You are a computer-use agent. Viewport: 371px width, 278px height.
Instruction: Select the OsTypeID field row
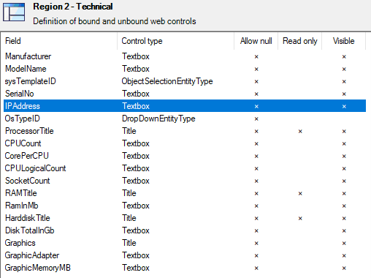[185, 119]
